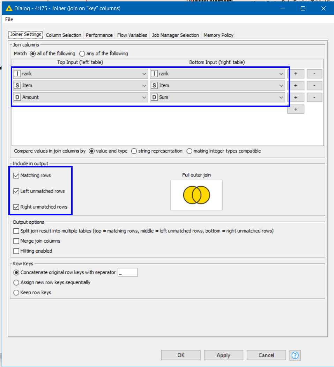Open the File menu
The height and width of the screenshot is (367, 334).
9,19
